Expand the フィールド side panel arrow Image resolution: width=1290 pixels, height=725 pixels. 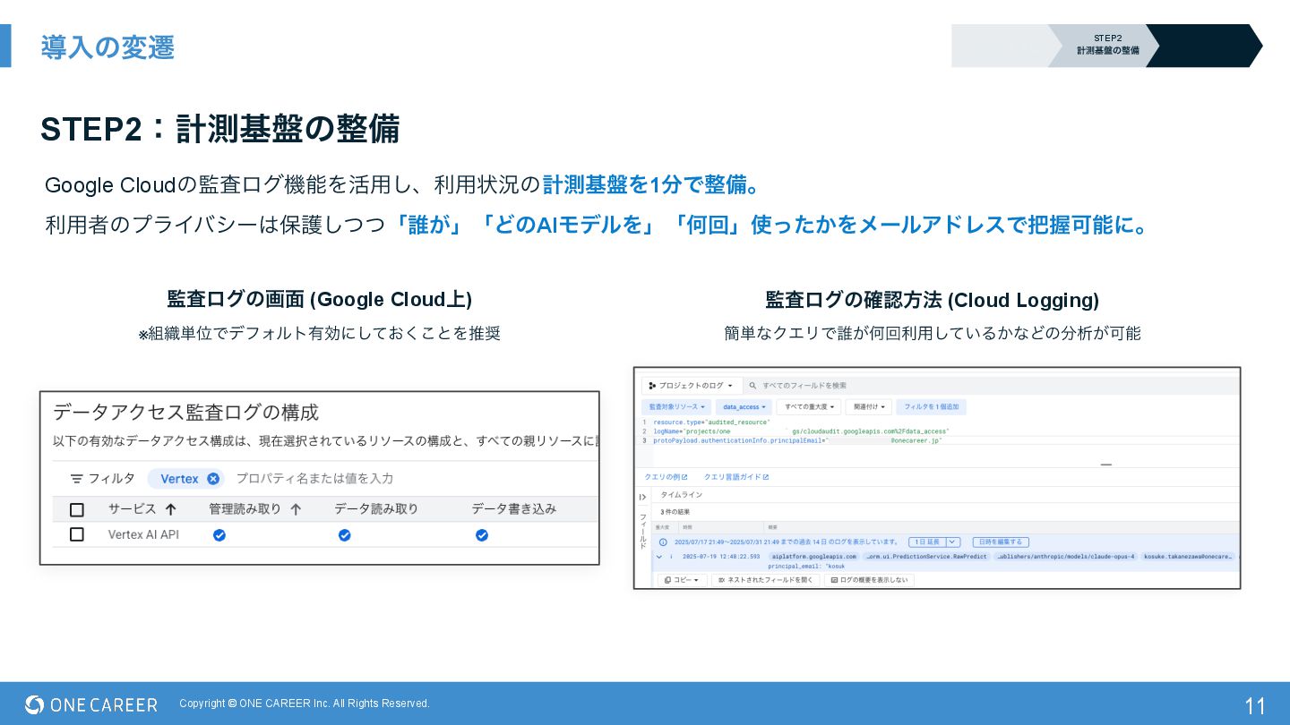click(642, 498)
